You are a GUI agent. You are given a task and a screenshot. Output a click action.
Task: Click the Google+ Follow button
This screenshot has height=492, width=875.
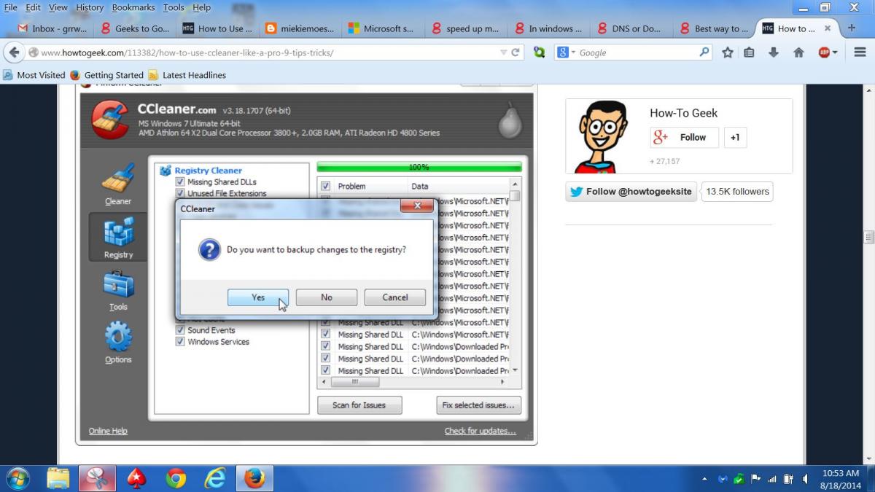click(685, 137)
